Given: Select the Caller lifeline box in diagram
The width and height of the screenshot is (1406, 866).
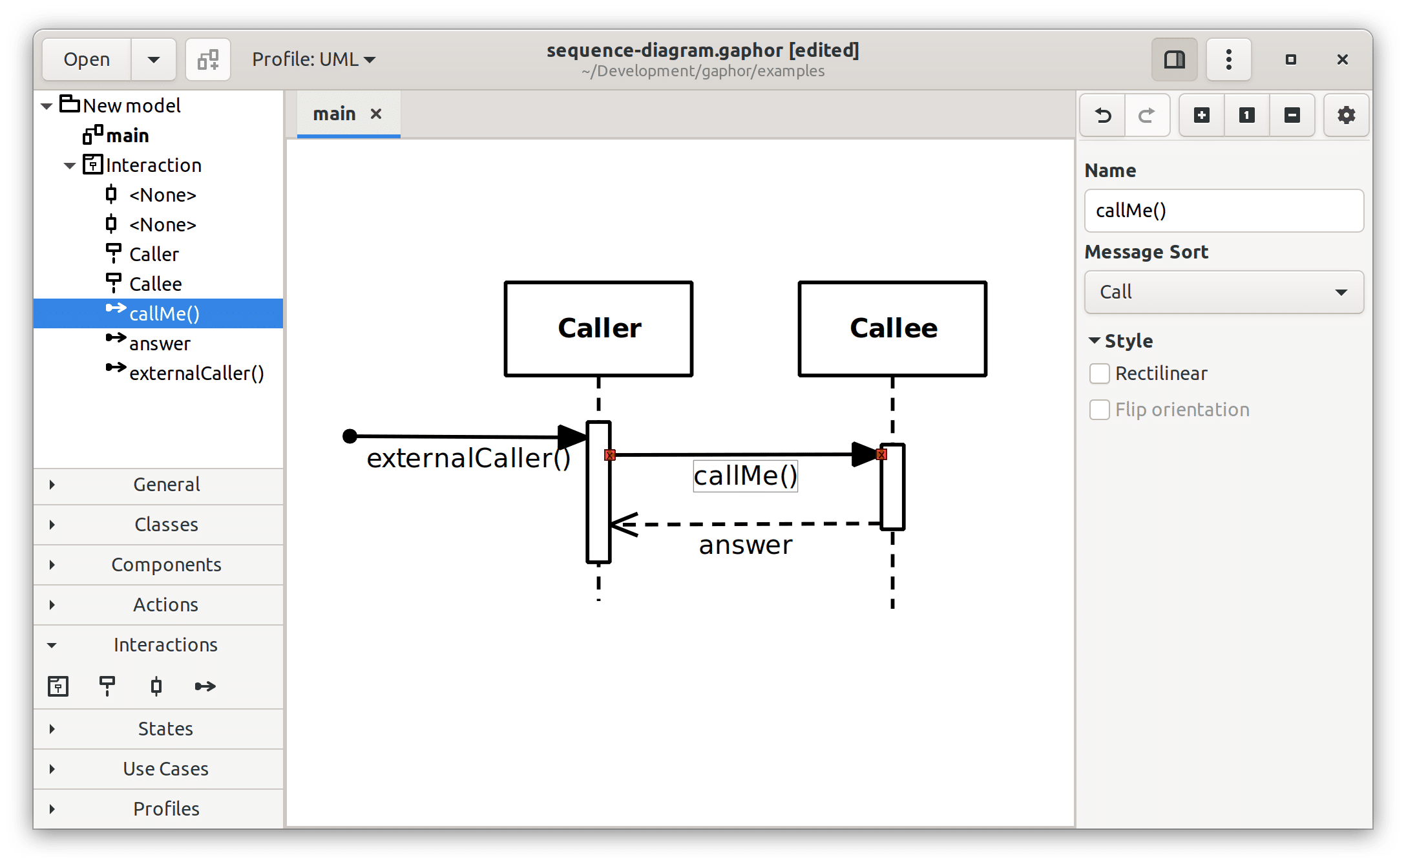Looking at the screenshot, I should coord(598,329).
